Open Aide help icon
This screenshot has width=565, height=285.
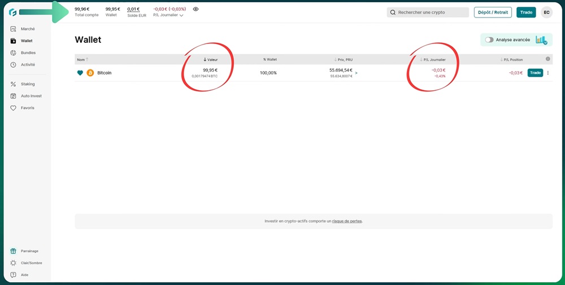pos(14,275)
